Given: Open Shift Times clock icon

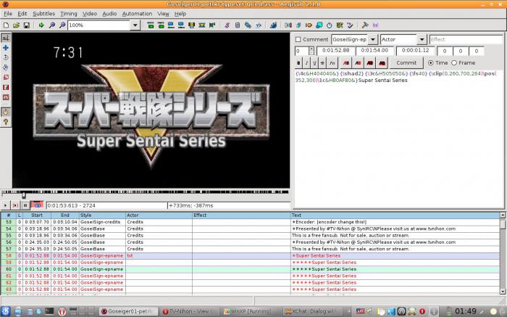Looking at the screenshot, I should click(329, 25).
